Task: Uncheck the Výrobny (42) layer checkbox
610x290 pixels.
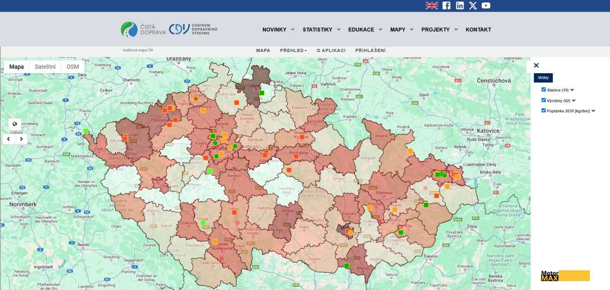Action: click(x=544, y=100)
